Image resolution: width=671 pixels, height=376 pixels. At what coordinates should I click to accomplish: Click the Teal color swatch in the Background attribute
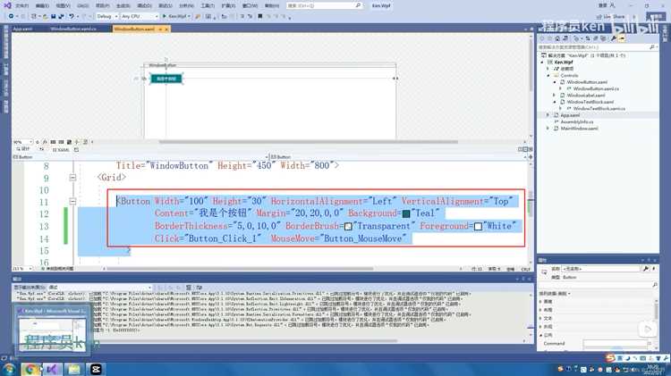click(406, 213)
